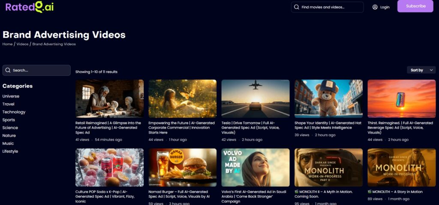Focus the Find movies and videos field
This screenshot has height=205, width=439.
(x=330, y=7)
